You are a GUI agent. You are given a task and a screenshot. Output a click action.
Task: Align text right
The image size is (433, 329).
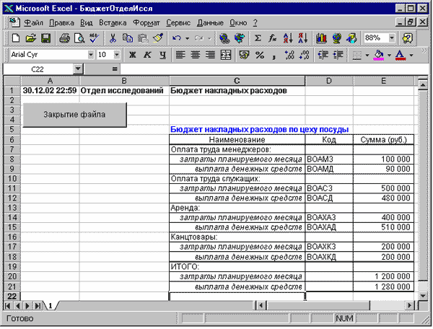[211, 55]
